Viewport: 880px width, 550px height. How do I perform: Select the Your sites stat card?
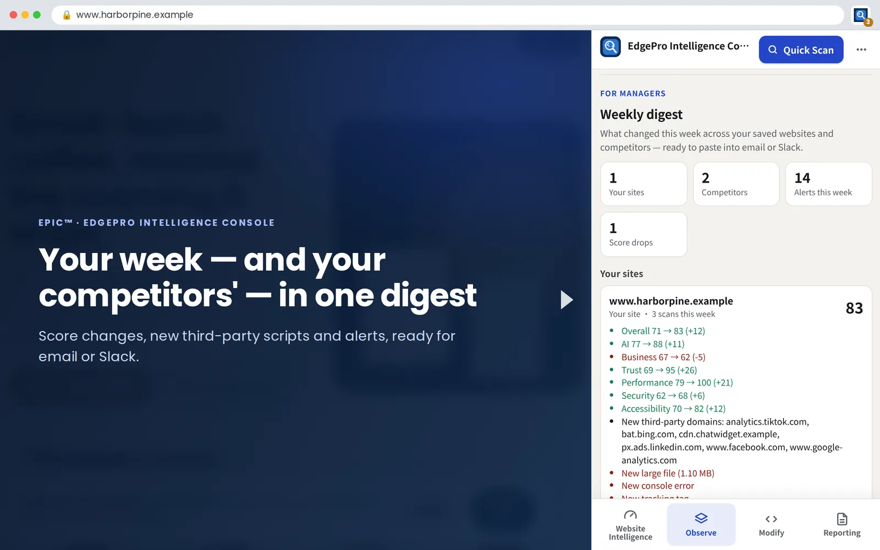[x=643, y=184]
